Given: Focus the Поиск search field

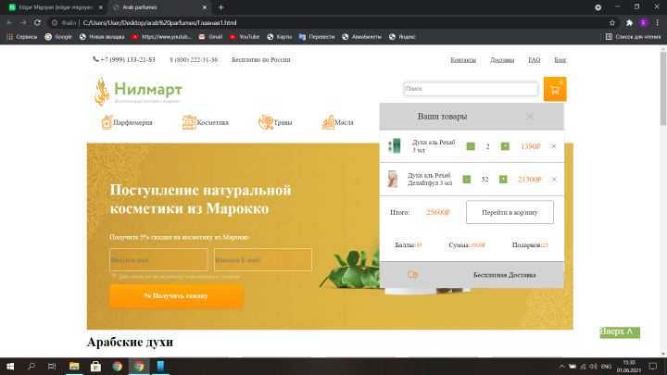Looking at the screenshot, I should pos(471,89).
